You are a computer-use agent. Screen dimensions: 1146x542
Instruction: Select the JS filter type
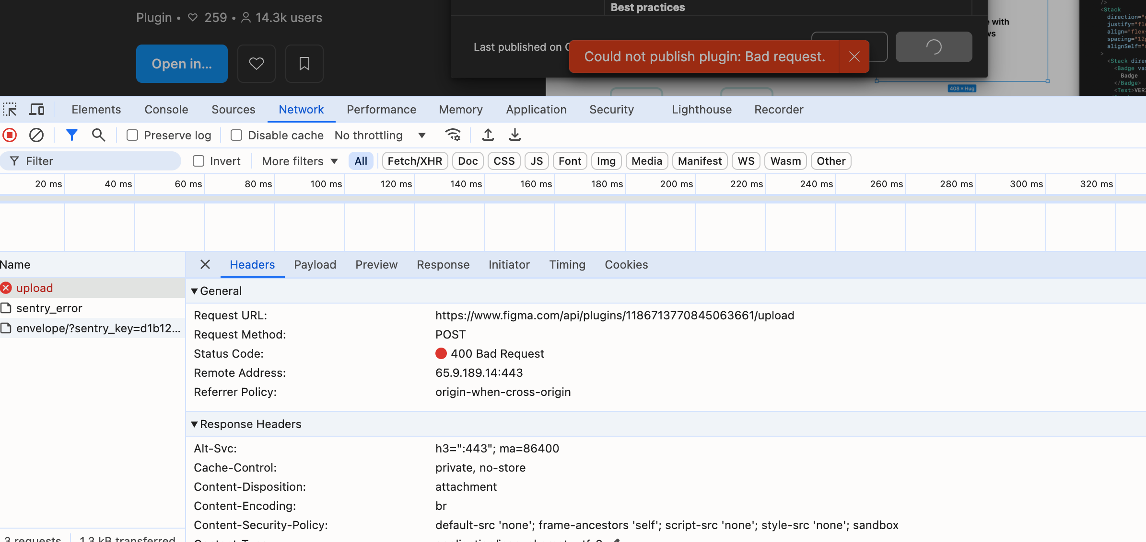(537, 161)
